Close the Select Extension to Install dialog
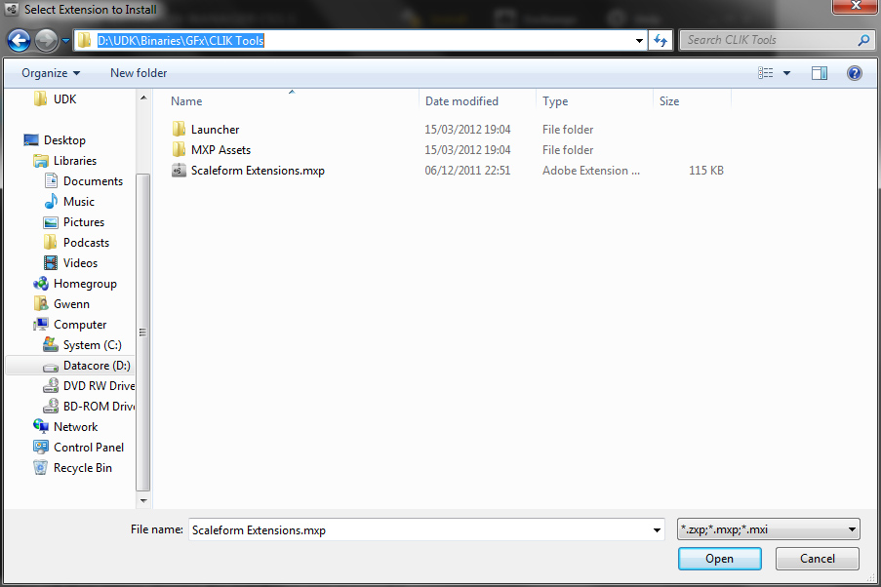Image resolution: width=881 pixels, height=587 pixels. tap(856, 6)
